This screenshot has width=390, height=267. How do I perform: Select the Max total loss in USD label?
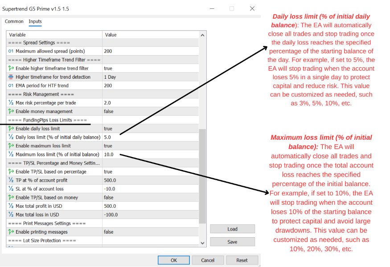37,214
